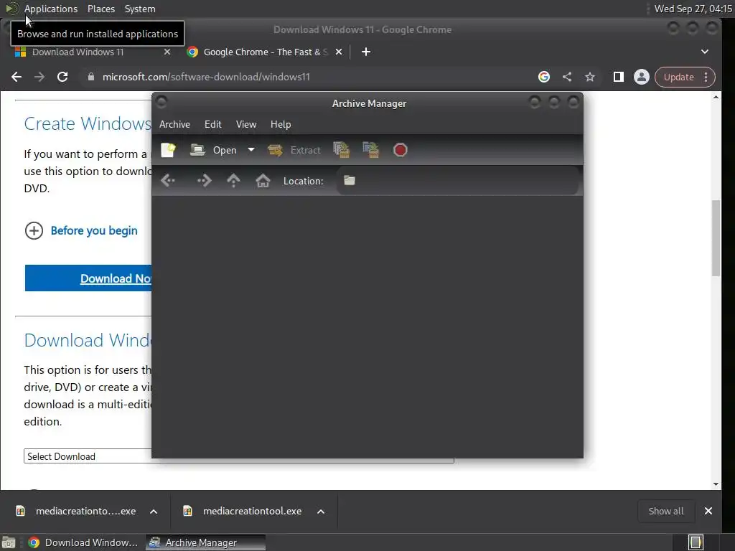Click the Applications menu logo icon
Viewport: 735px width, 551px height.
tap(12, 9)
